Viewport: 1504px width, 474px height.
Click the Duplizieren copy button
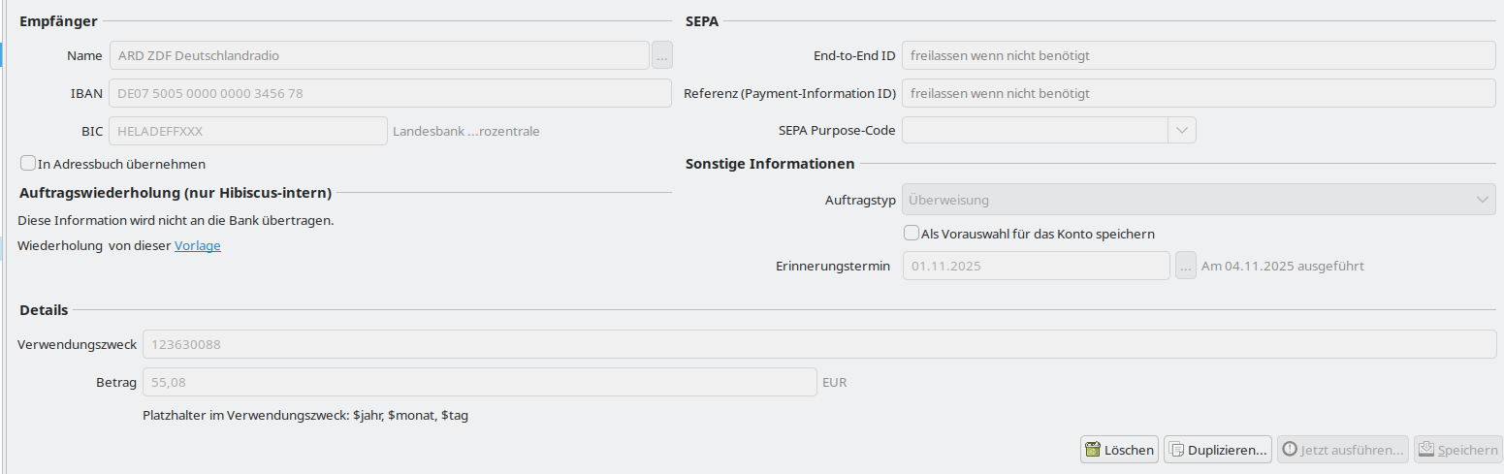point(1218,450)
